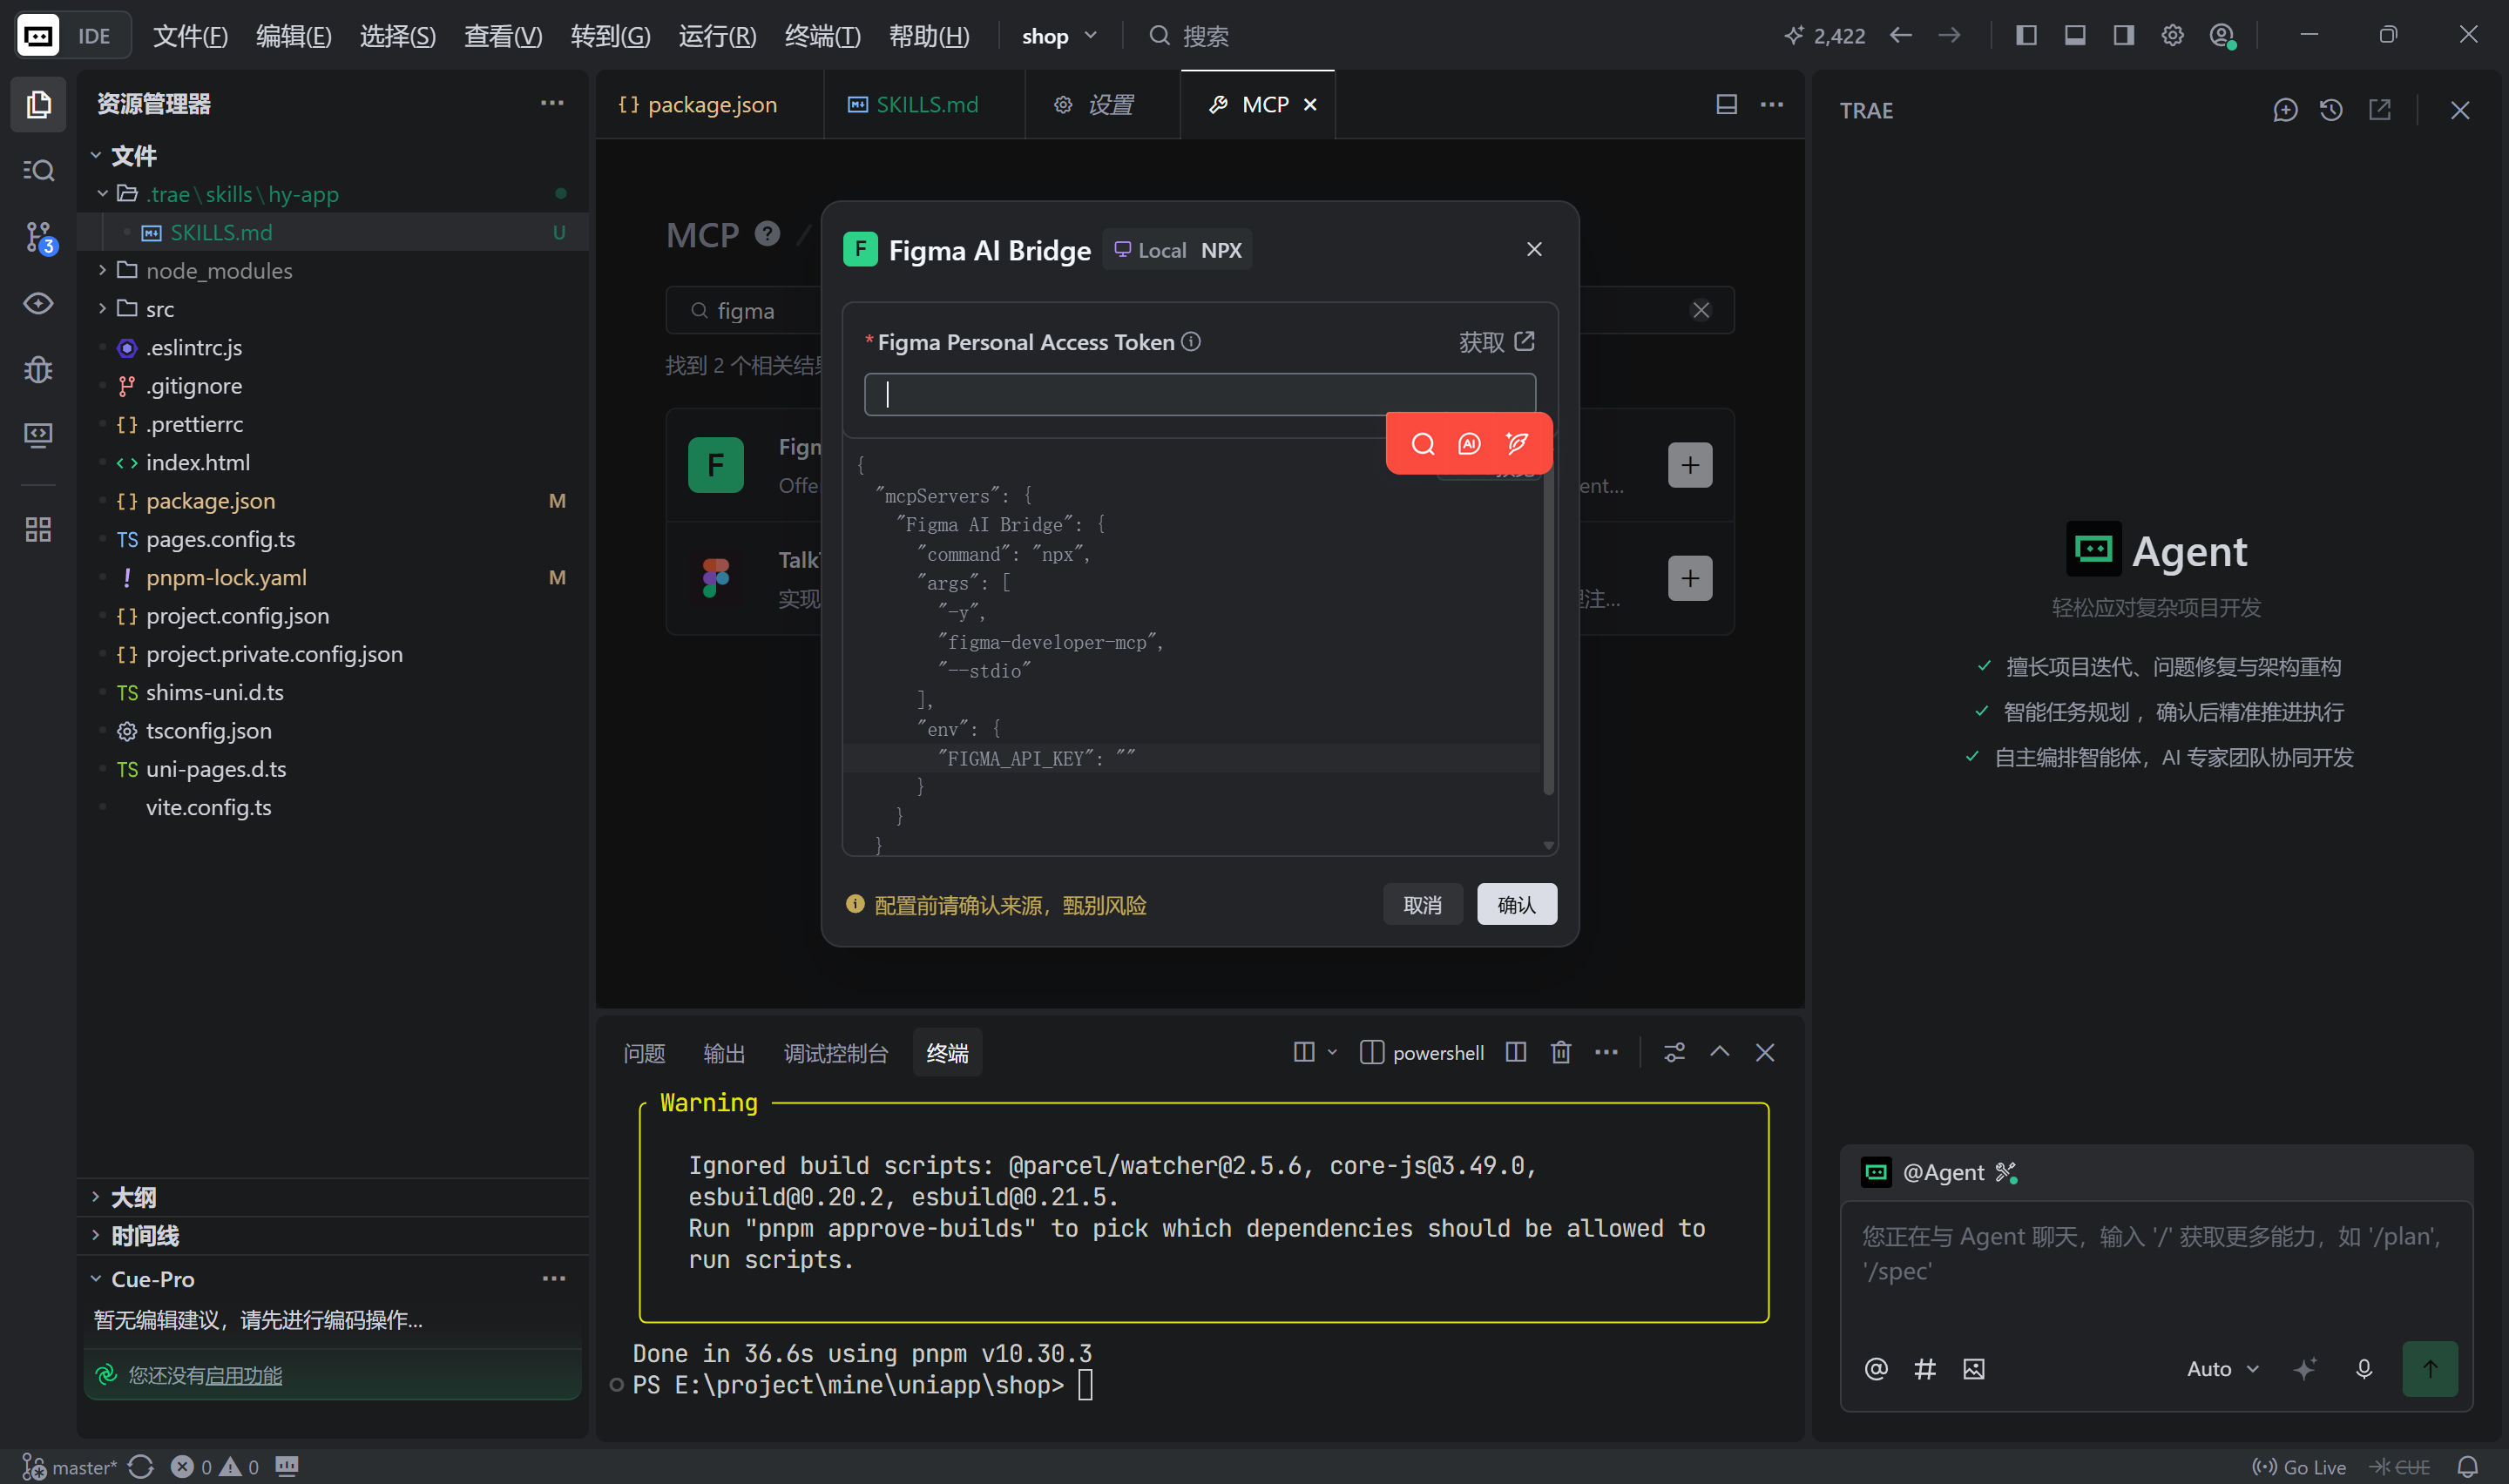Switch to the 问题 panel tab
2509x1484 pixels.
[644, 1053]
